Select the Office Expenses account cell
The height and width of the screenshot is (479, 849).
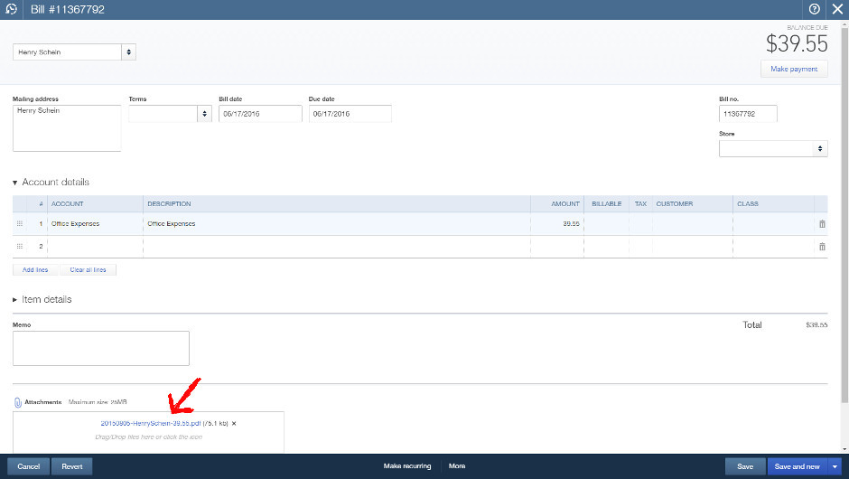click(95, 224)
